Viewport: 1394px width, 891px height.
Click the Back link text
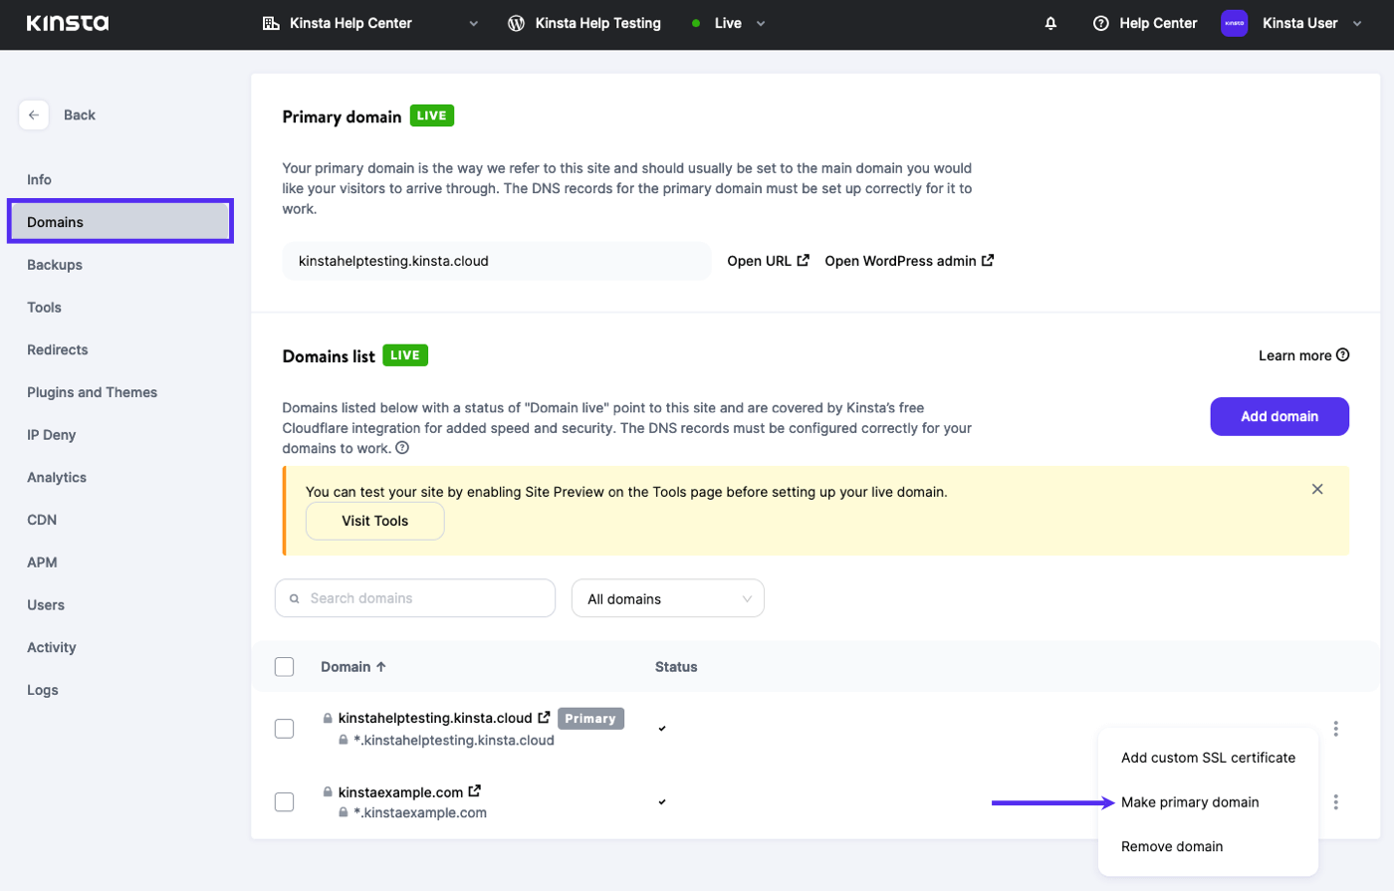pos(80,115)
